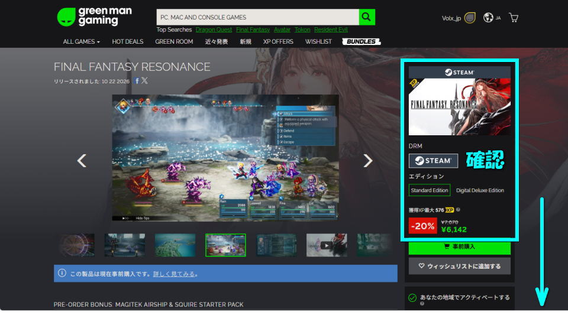Select the second screenshot thumbnail
This screenshot has width=568, height=319.
coord(125,245)
